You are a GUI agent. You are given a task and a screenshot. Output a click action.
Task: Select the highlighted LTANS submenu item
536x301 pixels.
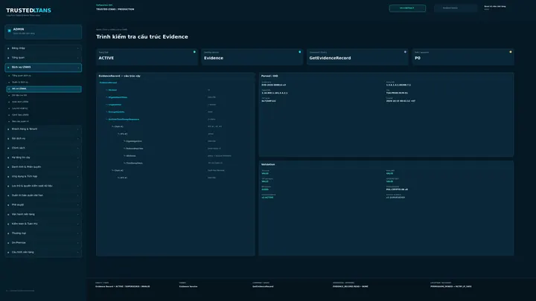[44, 89]
